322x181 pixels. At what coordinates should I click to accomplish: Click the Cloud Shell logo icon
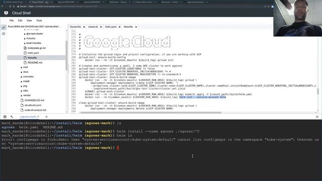click(x=6, y=13)
